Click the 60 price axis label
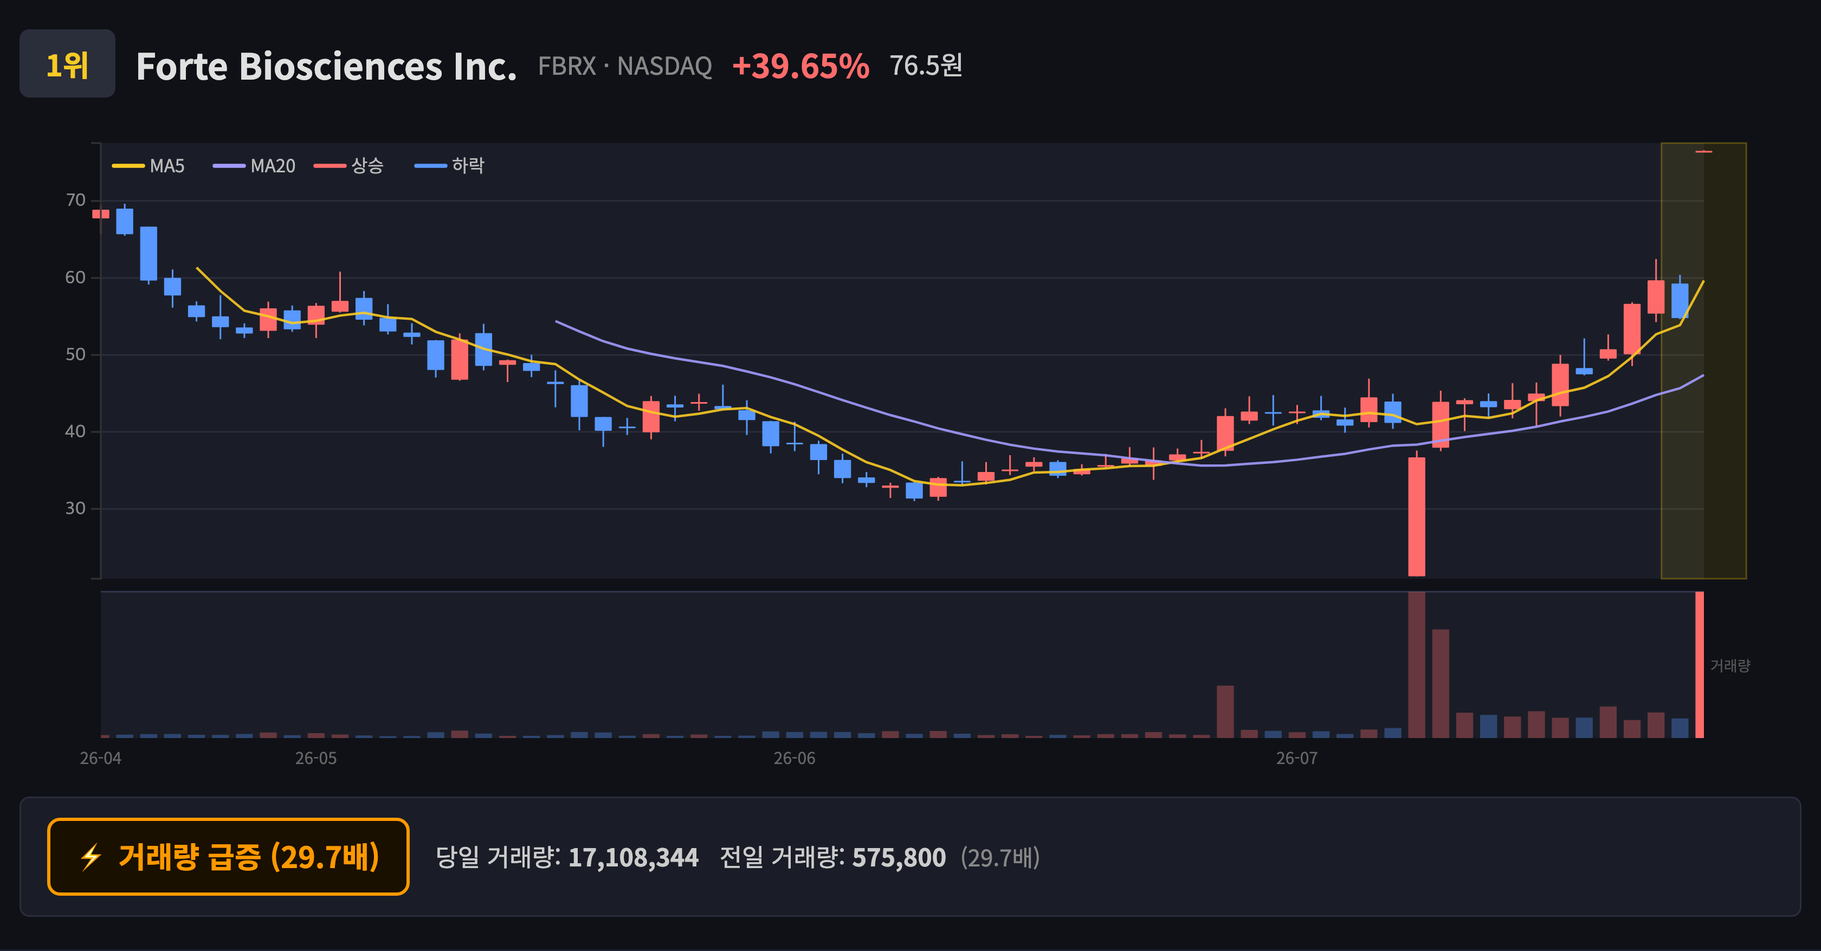The height and width of the screenshot is (951, 1821). 76,277
